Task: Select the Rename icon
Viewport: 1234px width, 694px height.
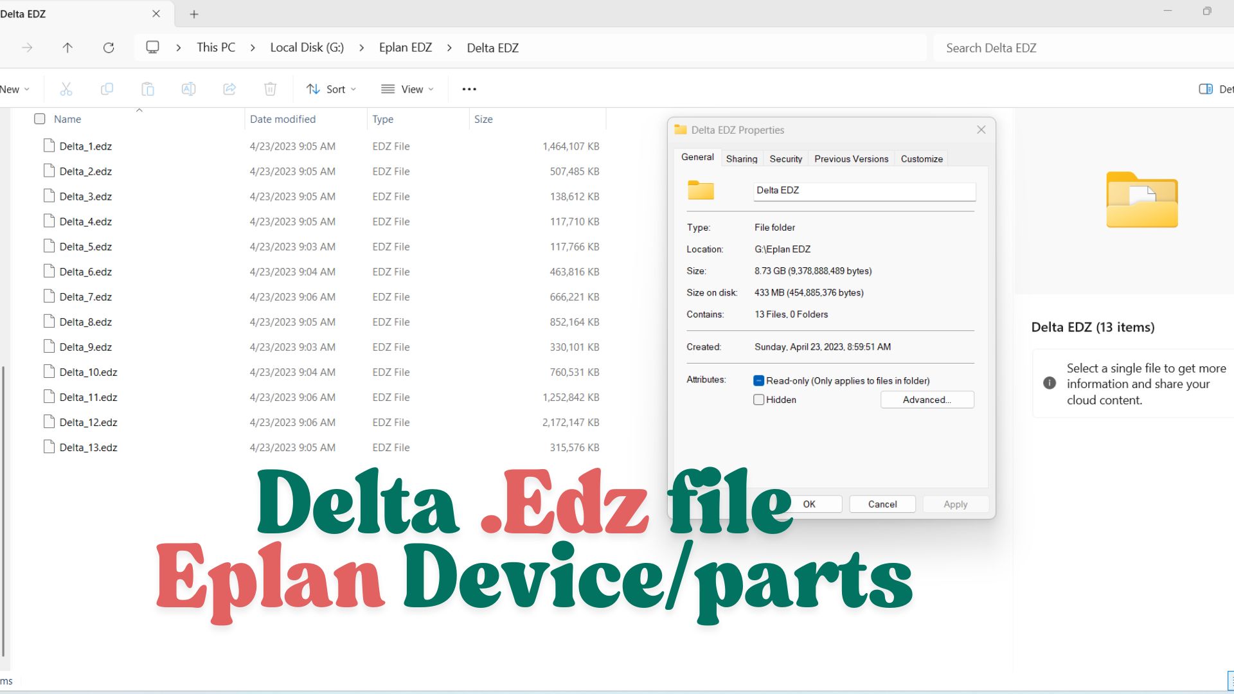Action: (188, 89)
